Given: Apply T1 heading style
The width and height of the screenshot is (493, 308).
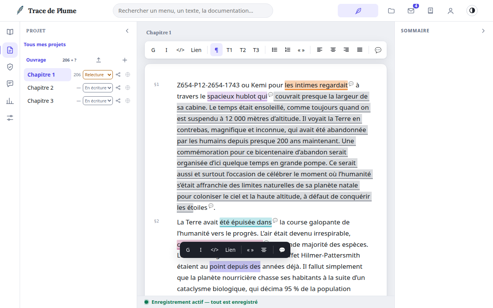Looking at the screenshot, I should [x=230, y=50].
